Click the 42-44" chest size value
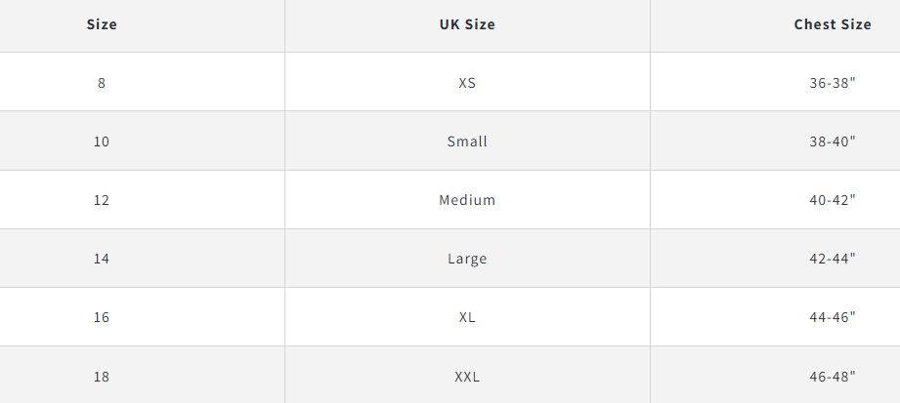 click(833, 259)
